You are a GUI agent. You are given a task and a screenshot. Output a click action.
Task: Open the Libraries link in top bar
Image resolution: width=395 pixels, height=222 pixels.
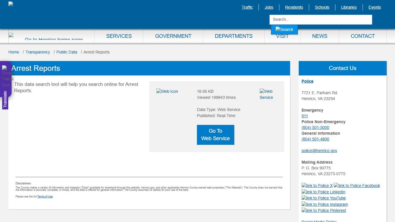(349, 7)
